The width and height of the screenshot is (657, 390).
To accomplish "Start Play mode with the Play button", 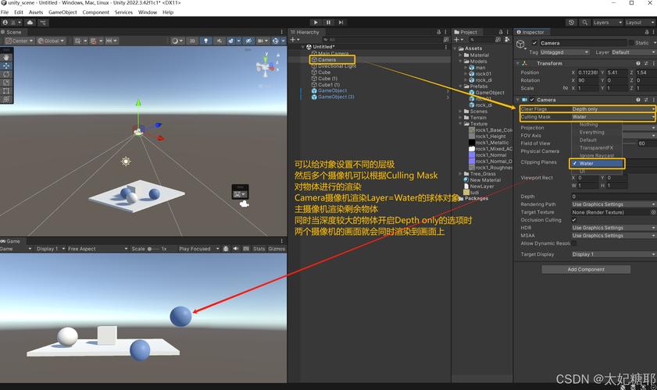I will click(316, 22).
